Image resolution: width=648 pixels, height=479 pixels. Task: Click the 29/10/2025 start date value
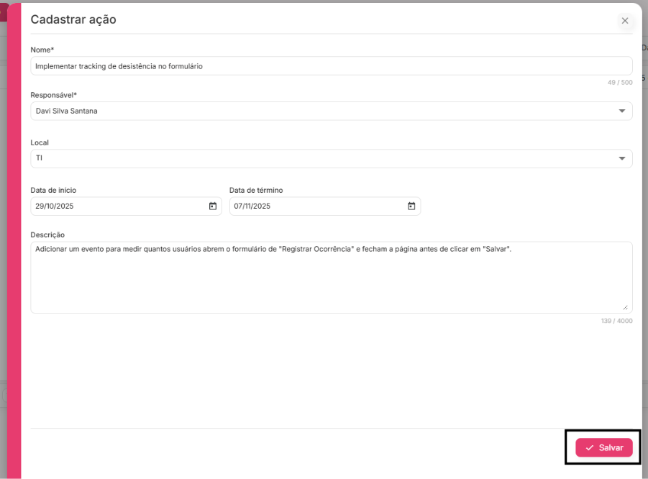55,206
